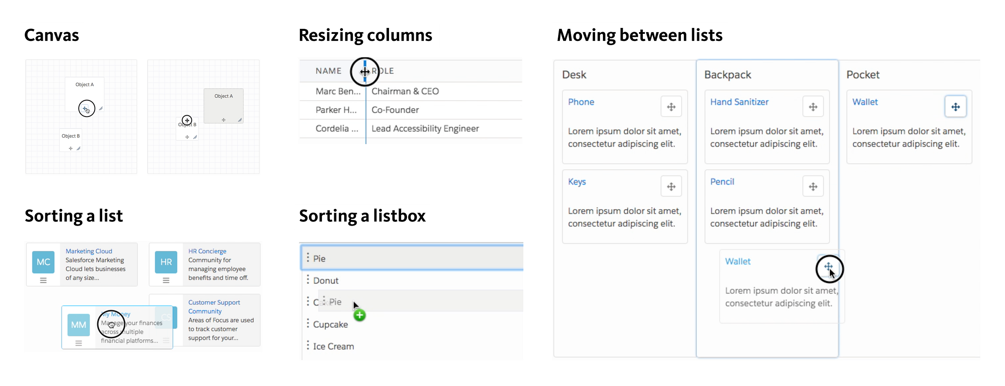Click the move handle on Hand Sanitizer card
Image resolution: width=1005 pixels, height=386 pixels.
click(813, 107)
